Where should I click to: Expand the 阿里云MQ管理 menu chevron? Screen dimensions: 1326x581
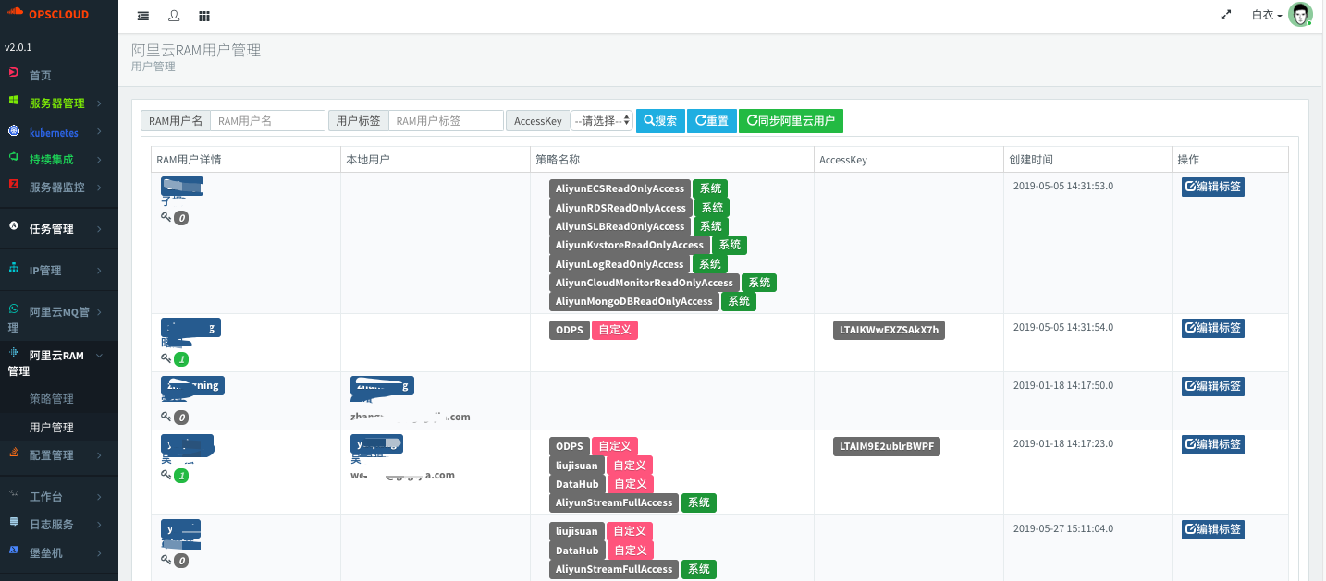click(x=99, y=313)
